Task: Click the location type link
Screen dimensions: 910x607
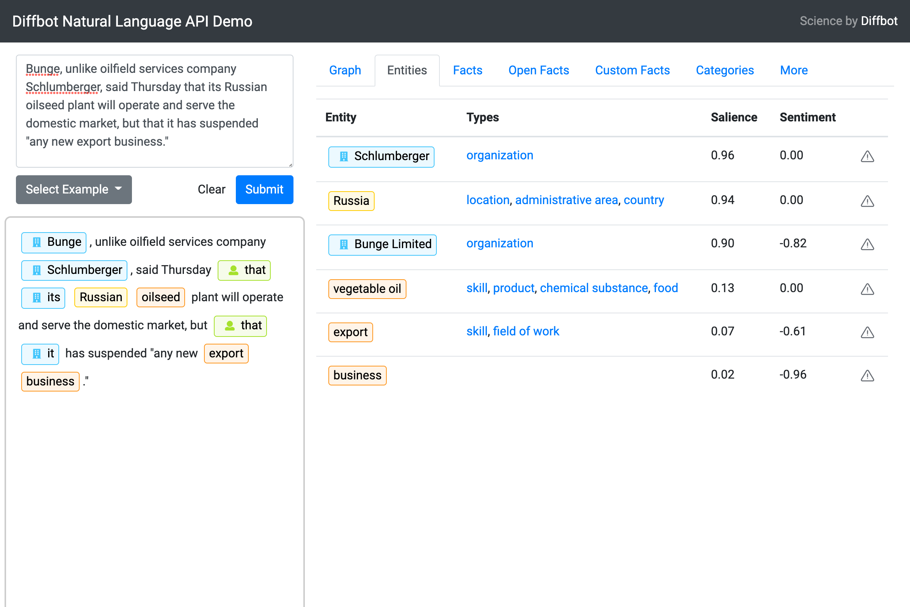Action: click(x=488, y=200)
